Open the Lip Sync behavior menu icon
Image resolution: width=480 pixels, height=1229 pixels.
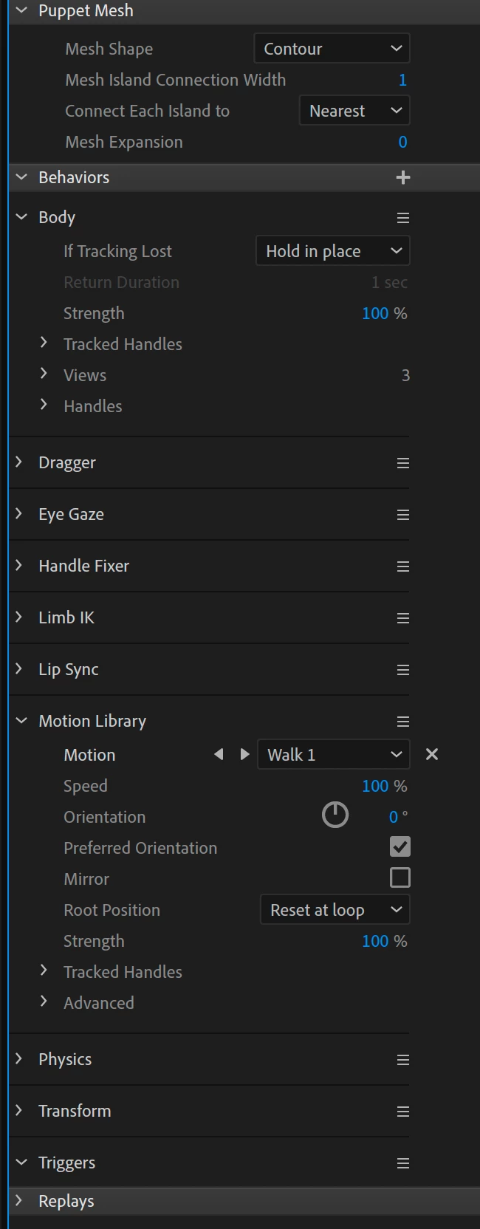pyautogui.click(x=402, y=670)
